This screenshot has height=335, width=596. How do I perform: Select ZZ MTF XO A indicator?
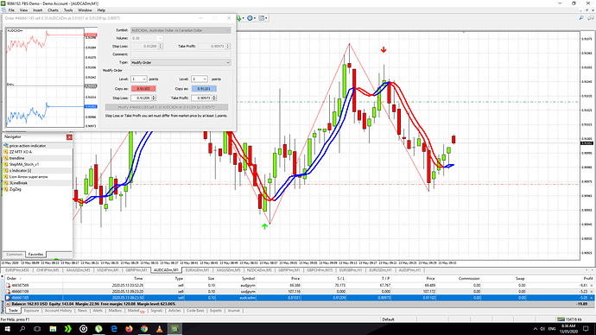pyautogui.click(x=21, y=152)
